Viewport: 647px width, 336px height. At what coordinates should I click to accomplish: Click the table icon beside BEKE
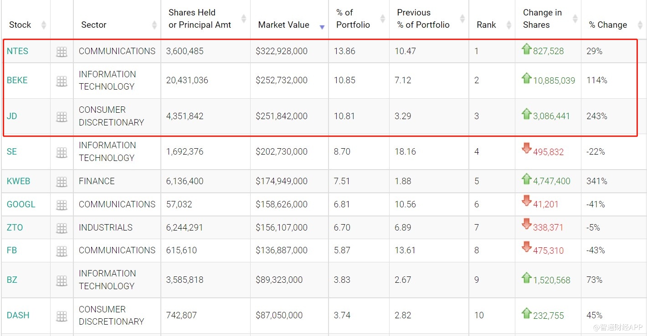[62, 81]
